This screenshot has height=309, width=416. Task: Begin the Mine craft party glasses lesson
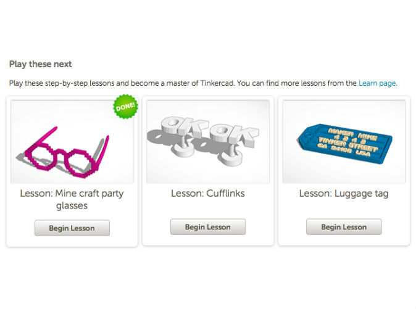pos(72,228)
